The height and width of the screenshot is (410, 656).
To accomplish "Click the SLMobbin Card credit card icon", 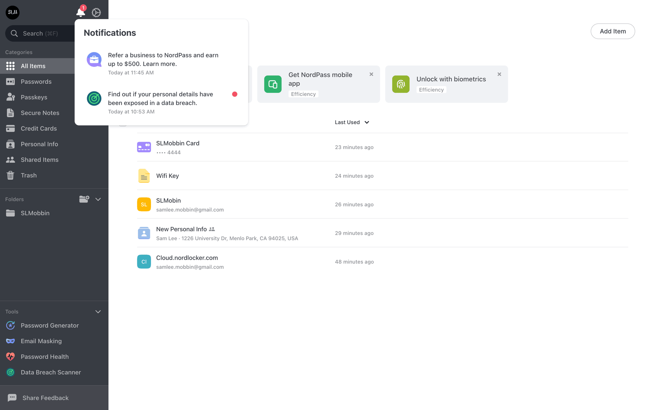I will (144, 147).
